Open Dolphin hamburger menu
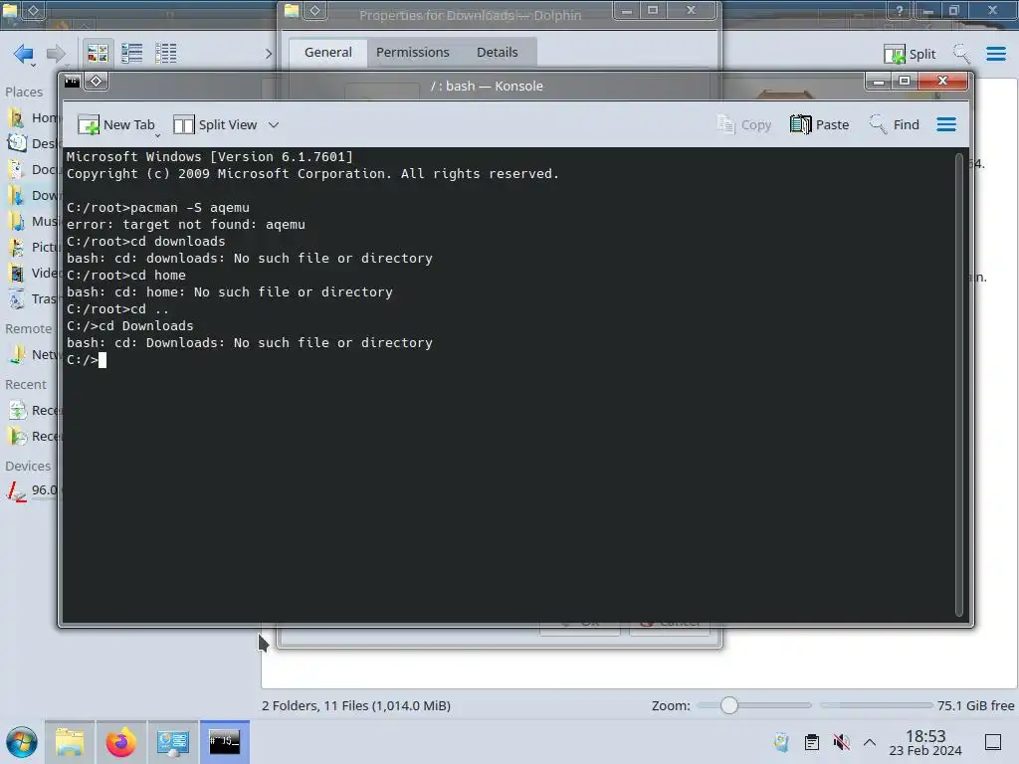This screenshot has height=764, width=1019. pyautogui.click(x=995, y=54)
